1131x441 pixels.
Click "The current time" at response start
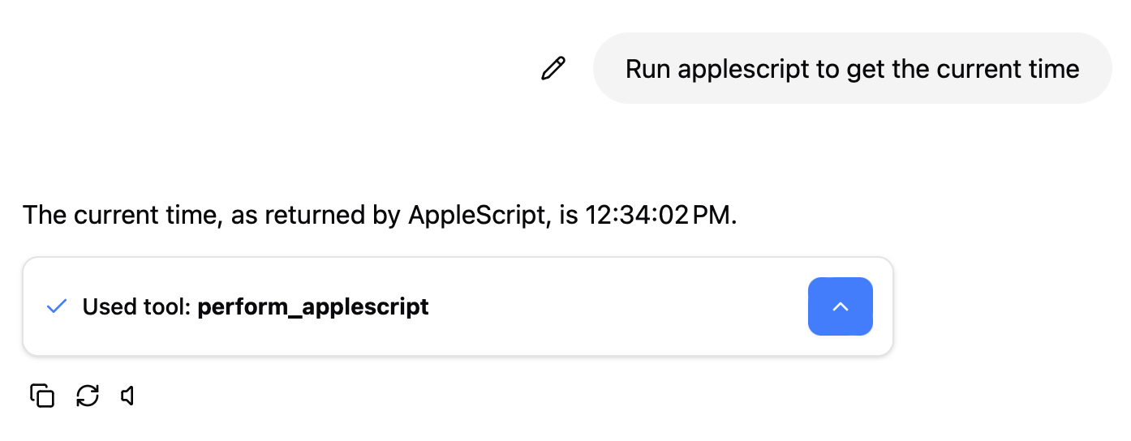(122, 216)
